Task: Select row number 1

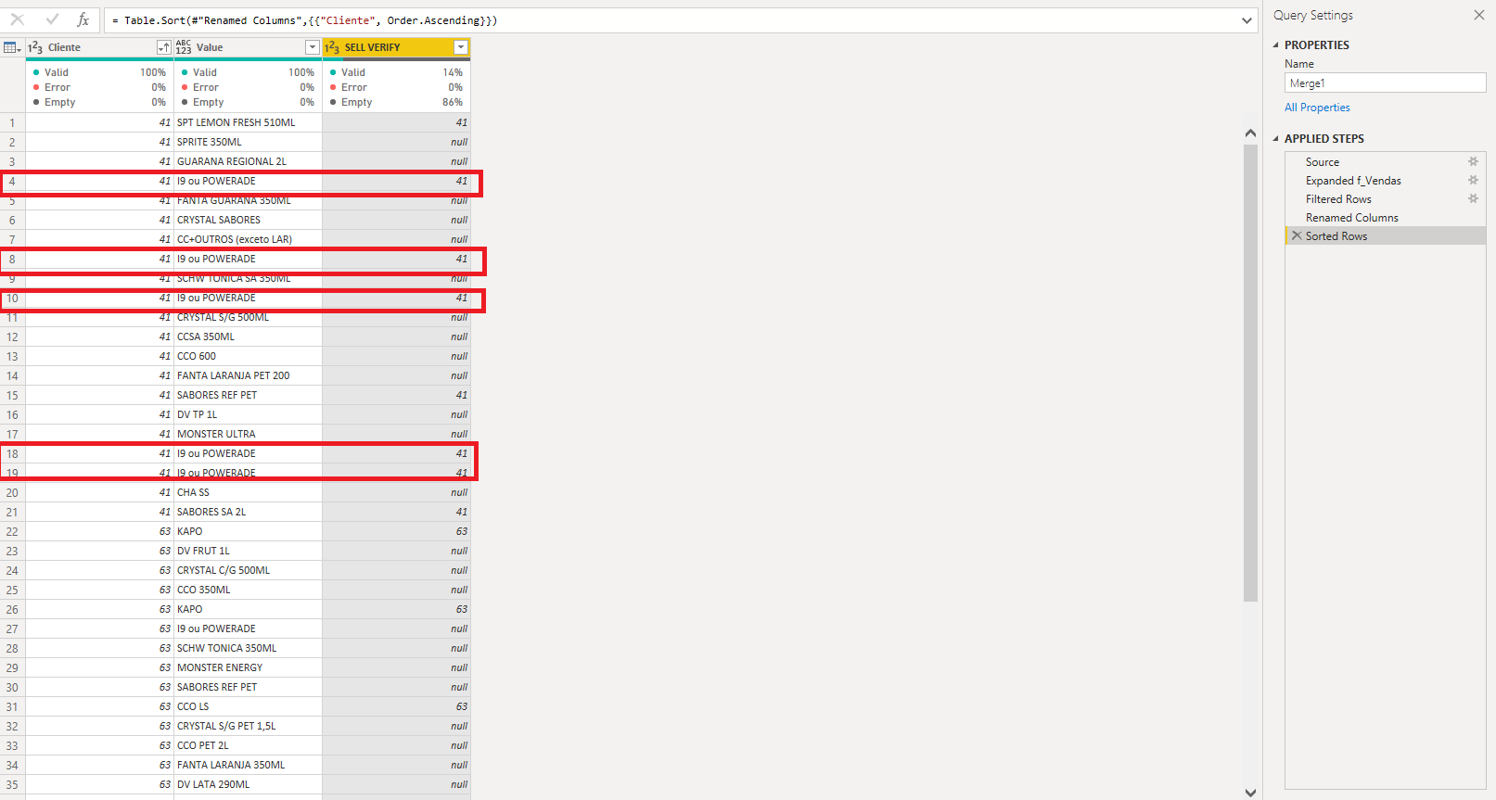Action: 12,122
